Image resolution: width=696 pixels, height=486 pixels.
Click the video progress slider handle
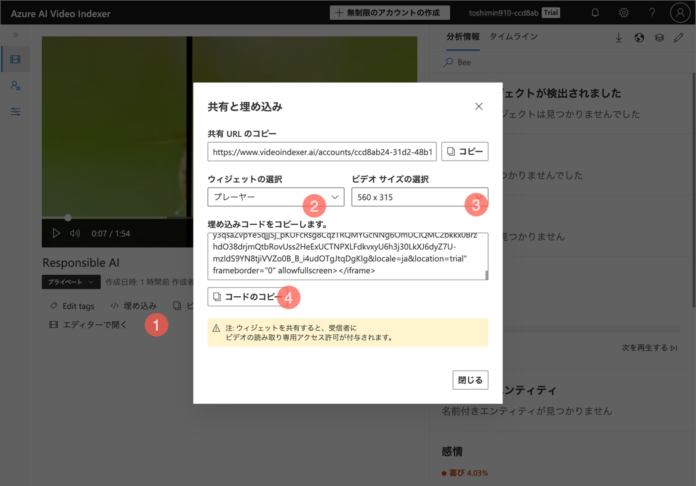click(x=68, y=218)
